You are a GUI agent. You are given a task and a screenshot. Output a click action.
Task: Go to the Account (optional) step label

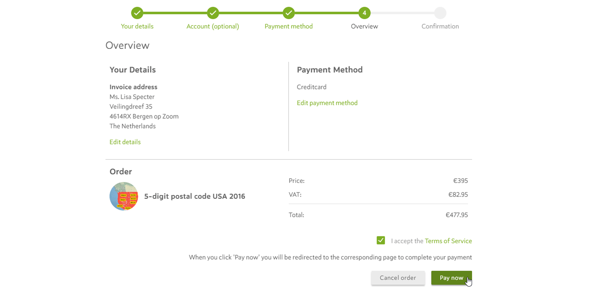tap(213, 27)
